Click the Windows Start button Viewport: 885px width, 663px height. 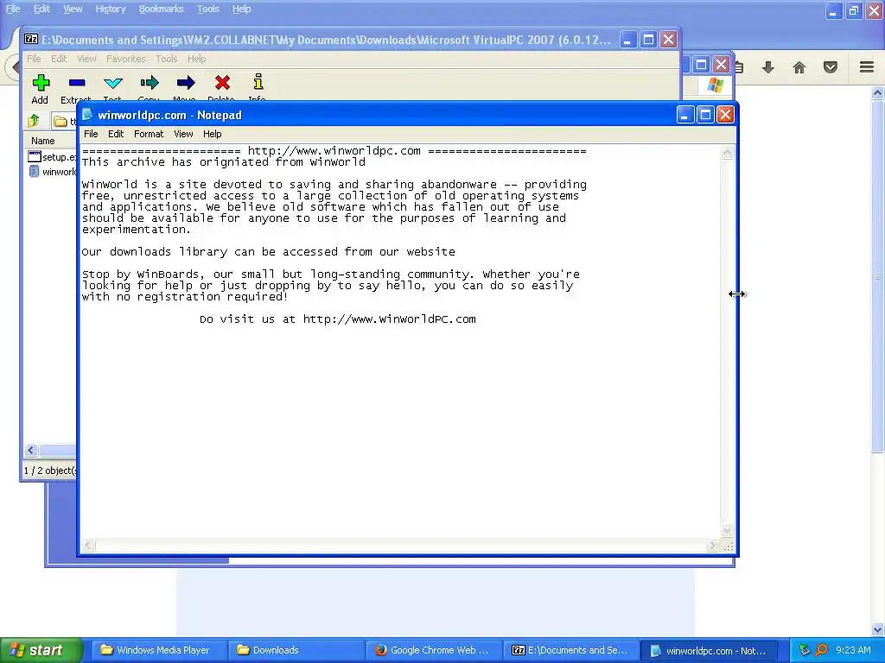[41, 650]
